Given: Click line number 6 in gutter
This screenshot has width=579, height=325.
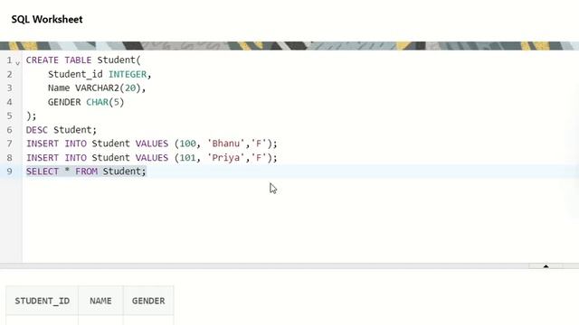Looking at the screenshot, I should (x=9, y=130).
